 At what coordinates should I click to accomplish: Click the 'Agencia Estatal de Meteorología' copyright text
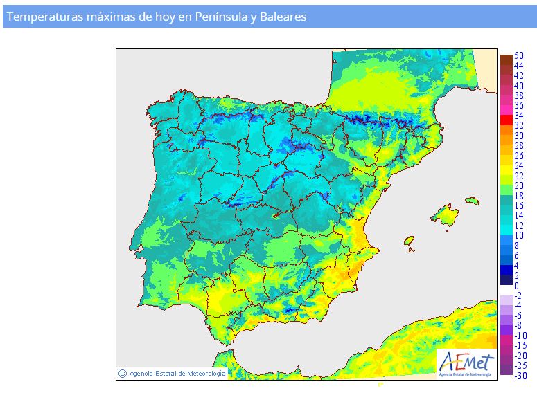pos(177,374)
